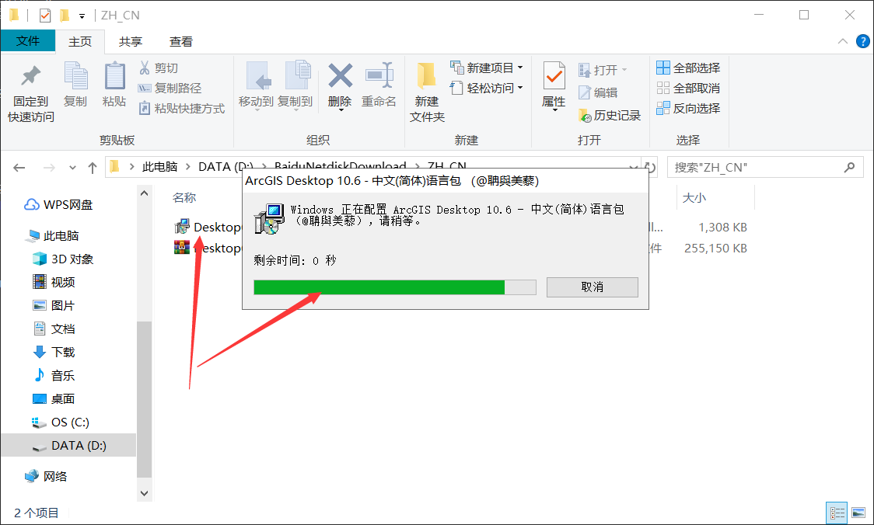874x525 pixels.
Task: Expand the New Item dropdown
Action: coord(487,68)
